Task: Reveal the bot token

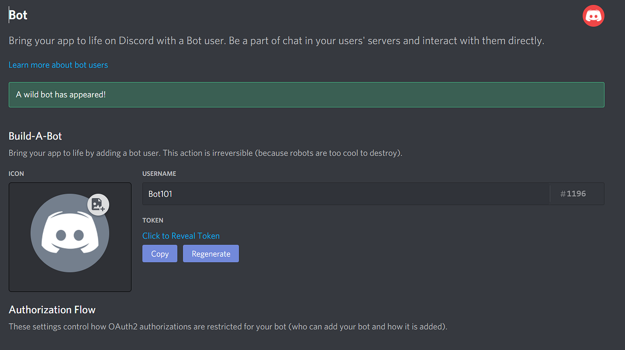Action: coord(181,235)
